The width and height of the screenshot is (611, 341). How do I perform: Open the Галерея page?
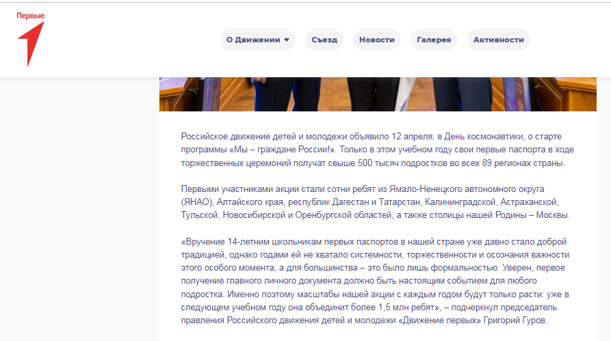(x=434, y=40)
